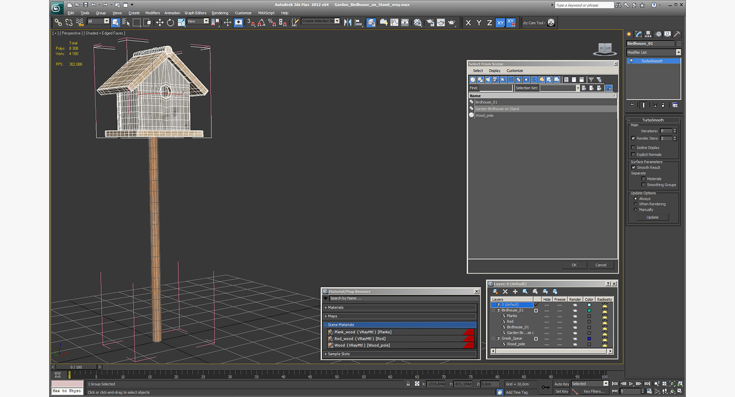Open the Motion panel tab icon
Screen dimensions: 735x397
(x=659, y=34)
